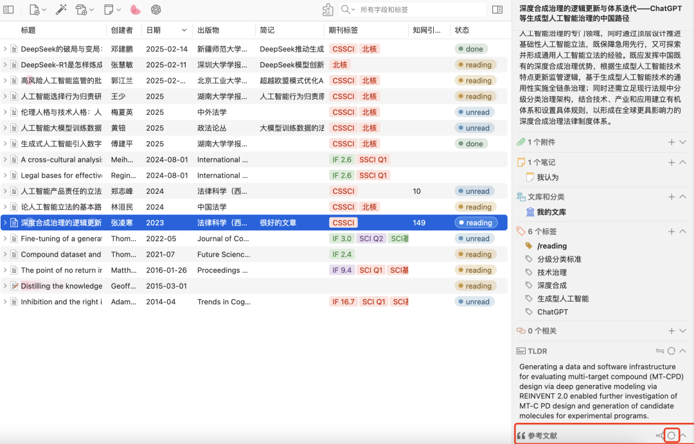Click the done status tag for 邓建鹏

(471, 49)
